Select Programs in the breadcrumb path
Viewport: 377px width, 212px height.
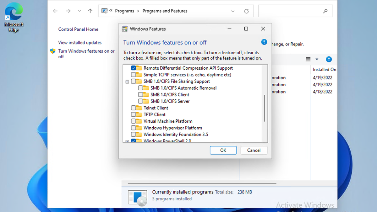point(125,11)
